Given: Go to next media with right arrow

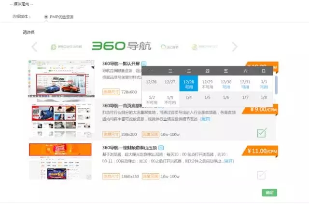Looking at the screenshot, I should click(235, 47).
